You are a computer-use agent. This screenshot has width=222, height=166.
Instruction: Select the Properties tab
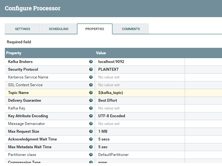(95, 29)
